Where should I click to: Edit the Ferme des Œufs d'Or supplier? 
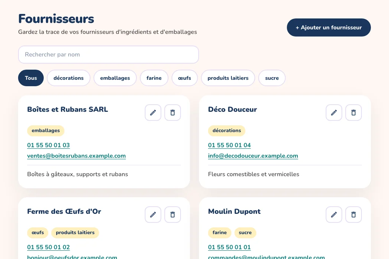pos(153,215)
